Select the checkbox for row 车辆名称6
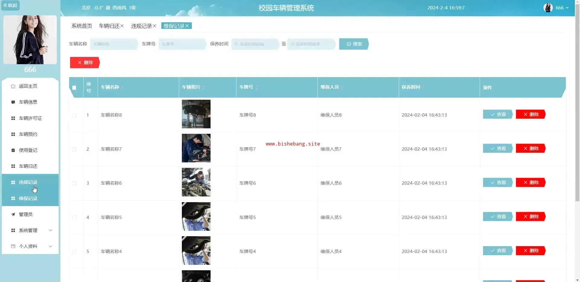 point(74,183)
